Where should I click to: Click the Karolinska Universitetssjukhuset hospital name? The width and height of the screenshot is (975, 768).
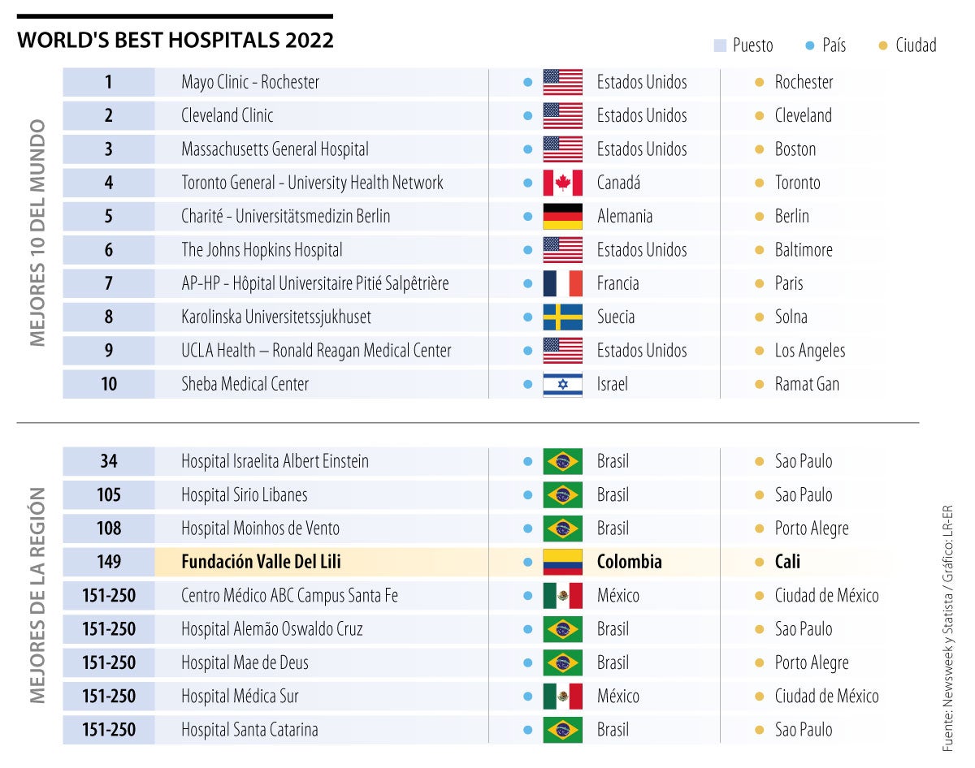pyautogui.click(x=276, y=317)
